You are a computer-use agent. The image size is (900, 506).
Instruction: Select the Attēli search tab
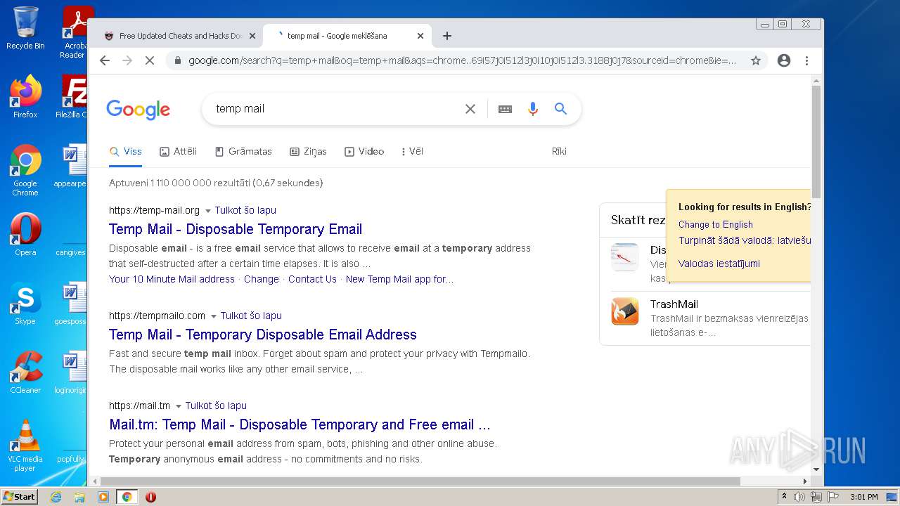pos(178,151)
